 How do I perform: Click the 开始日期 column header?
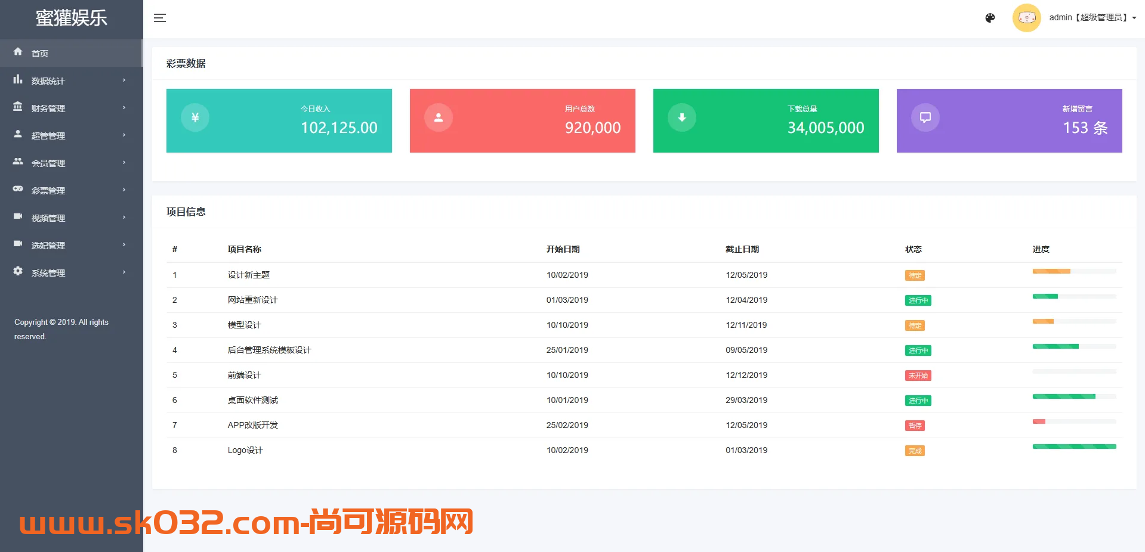click(x=563, y=249)
